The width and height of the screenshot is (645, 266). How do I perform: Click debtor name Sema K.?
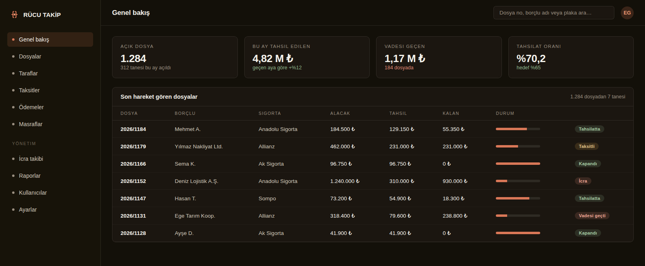pos(185,164)
